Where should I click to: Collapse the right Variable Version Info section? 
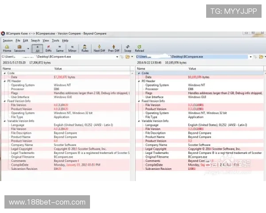coord(138,121)
